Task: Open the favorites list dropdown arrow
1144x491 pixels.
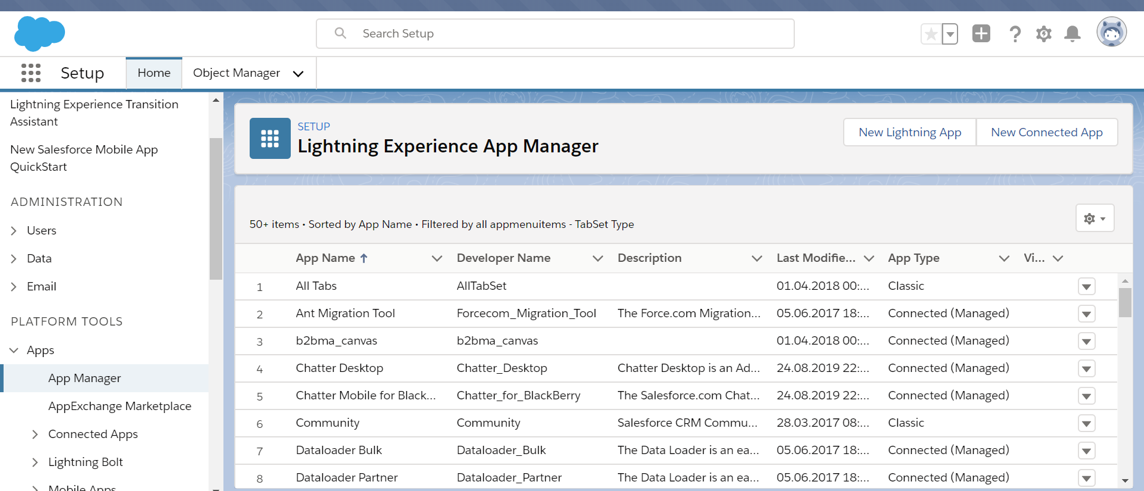Action: [950, 34]
